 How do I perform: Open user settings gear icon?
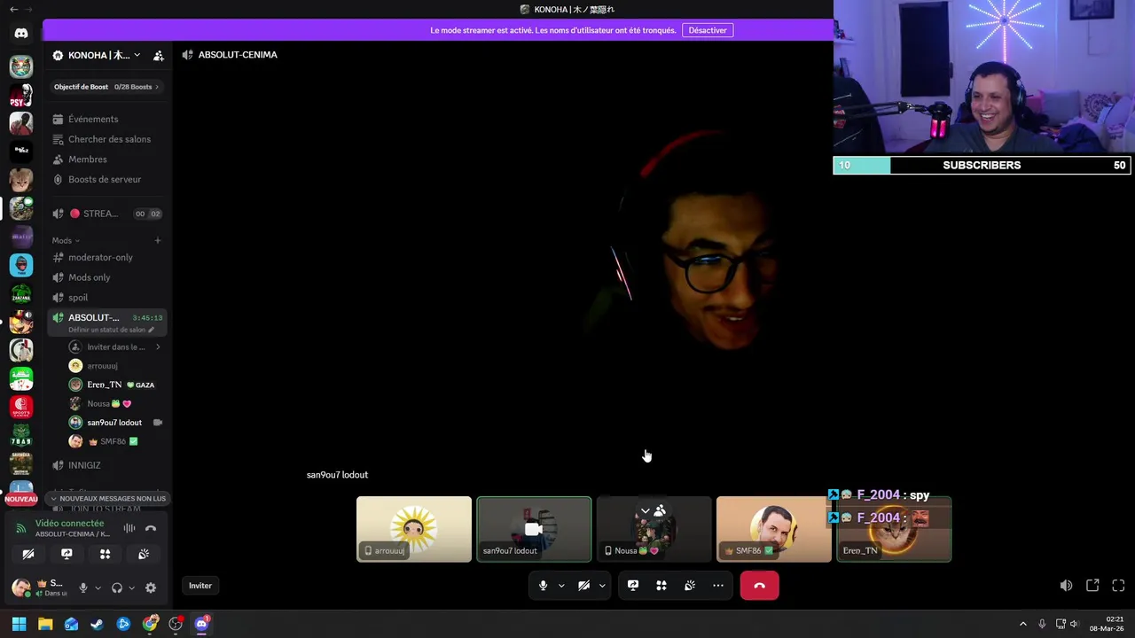point(151,587)
